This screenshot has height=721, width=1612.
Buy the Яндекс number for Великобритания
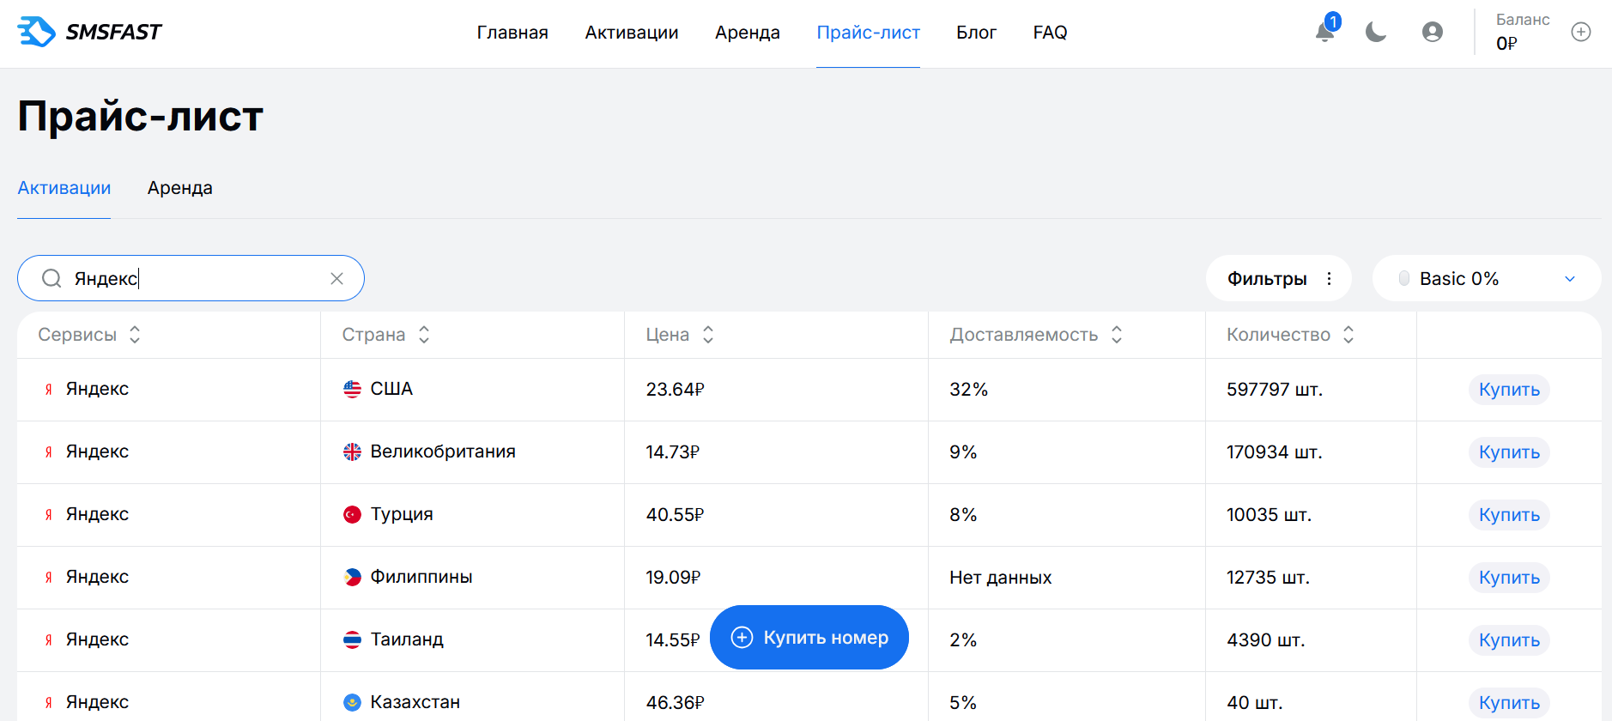[1509, 452]
